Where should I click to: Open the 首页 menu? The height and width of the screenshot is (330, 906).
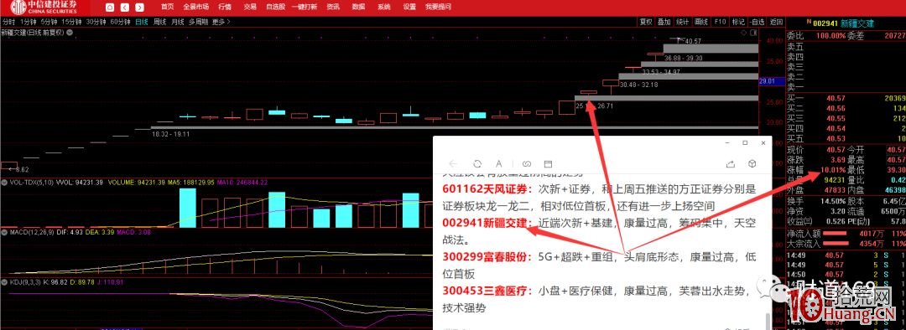[167, 7]
